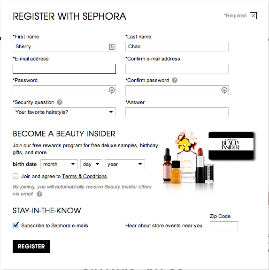Focus the E-mail address field
Screen dimensions: 269x270
(64, 68)
